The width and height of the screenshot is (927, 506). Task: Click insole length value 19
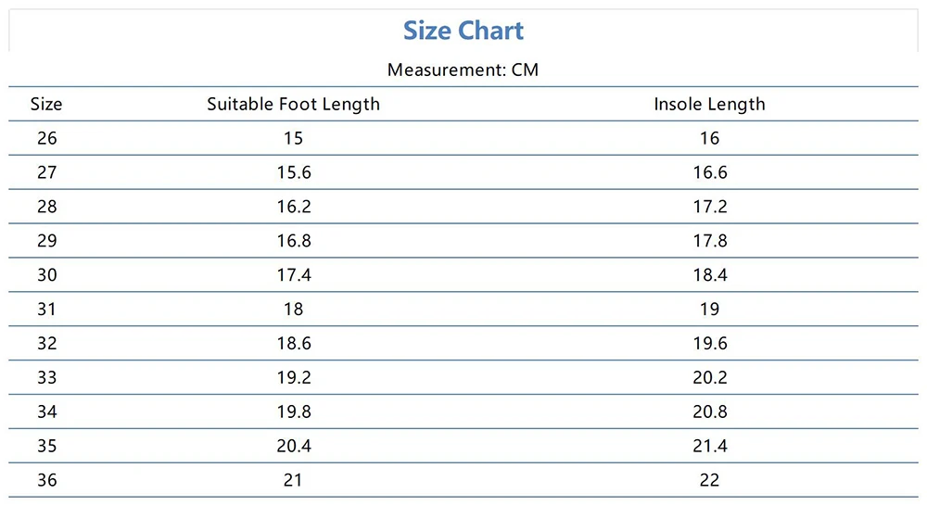tap(709, 310)
